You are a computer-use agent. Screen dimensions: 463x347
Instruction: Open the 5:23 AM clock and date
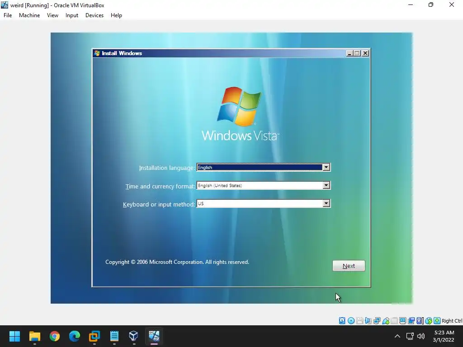[x=444, y=336]
